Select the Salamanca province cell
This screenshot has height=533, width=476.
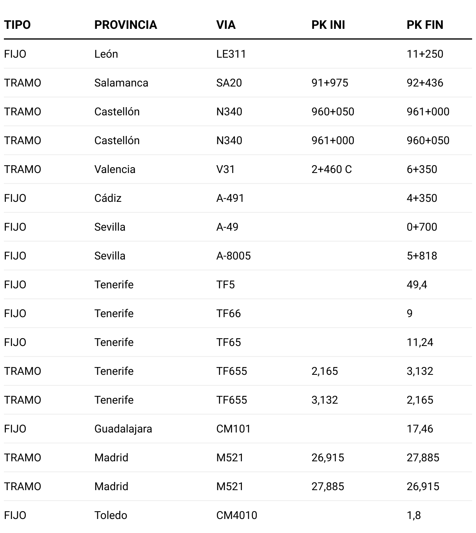tap(121, 83)
